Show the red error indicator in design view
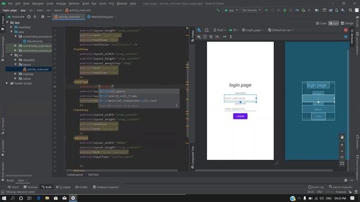The width and height of the screenshot is (360, 202). [x=345, y=30]
